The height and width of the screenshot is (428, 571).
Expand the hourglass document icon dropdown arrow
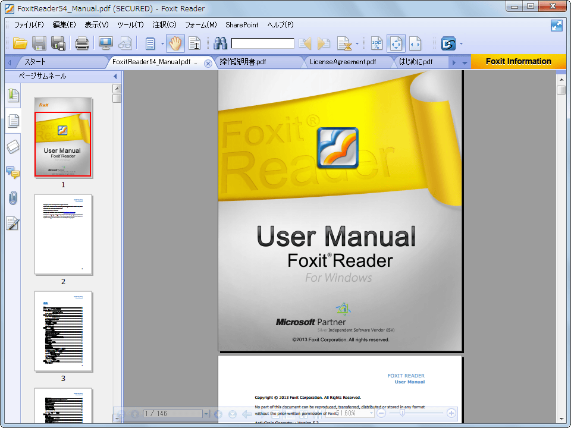click(357, 43)
